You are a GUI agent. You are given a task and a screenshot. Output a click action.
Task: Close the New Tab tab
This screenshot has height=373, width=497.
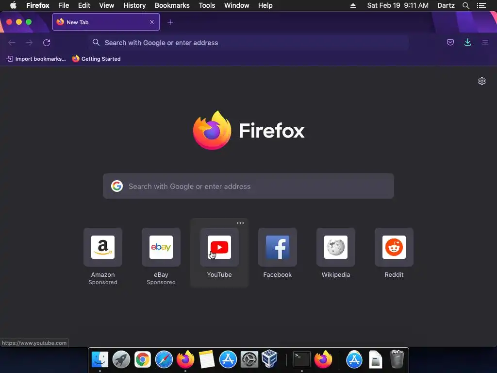(x=152, y=22)
